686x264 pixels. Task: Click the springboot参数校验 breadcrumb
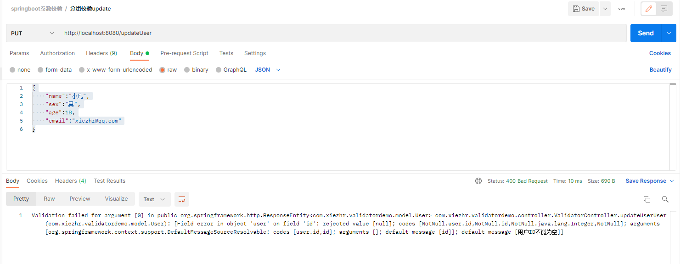click(37, 9)
